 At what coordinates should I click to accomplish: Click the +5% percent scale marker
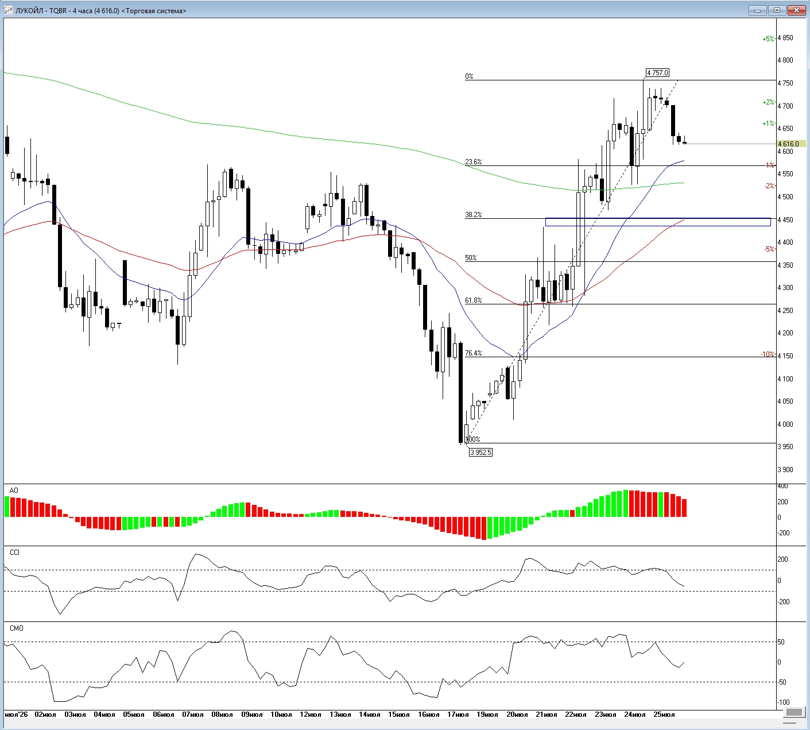pyautogui.click(x=768, y=39)
